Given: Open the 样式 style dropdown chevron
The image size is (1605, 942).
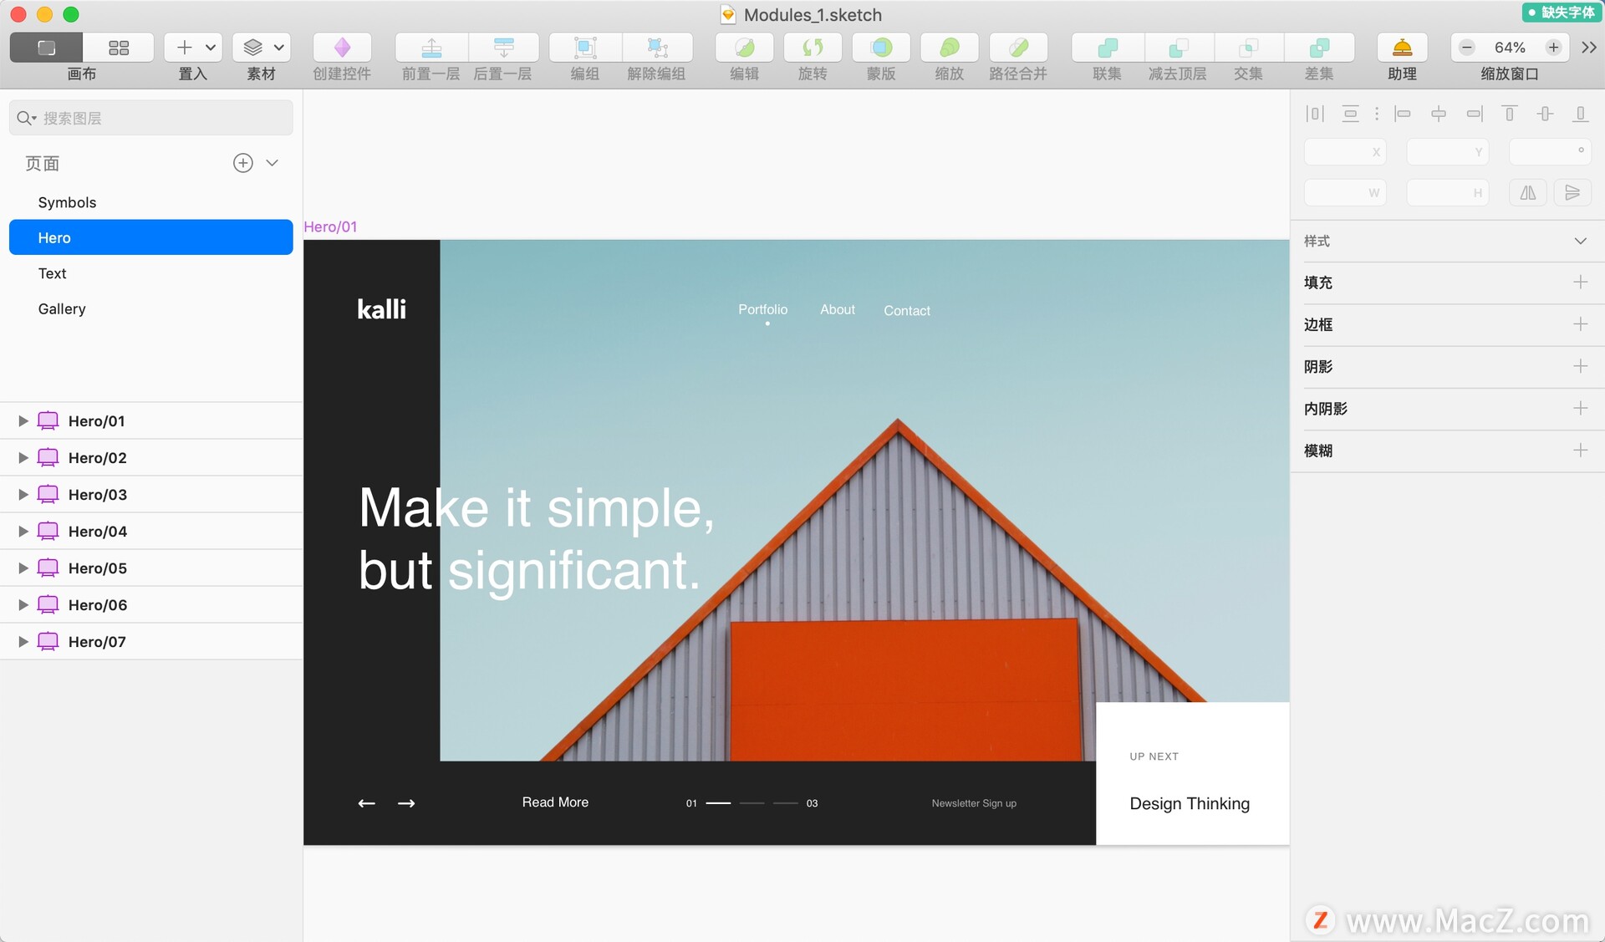Looking at the screenshot, I should coord(1580,241).
